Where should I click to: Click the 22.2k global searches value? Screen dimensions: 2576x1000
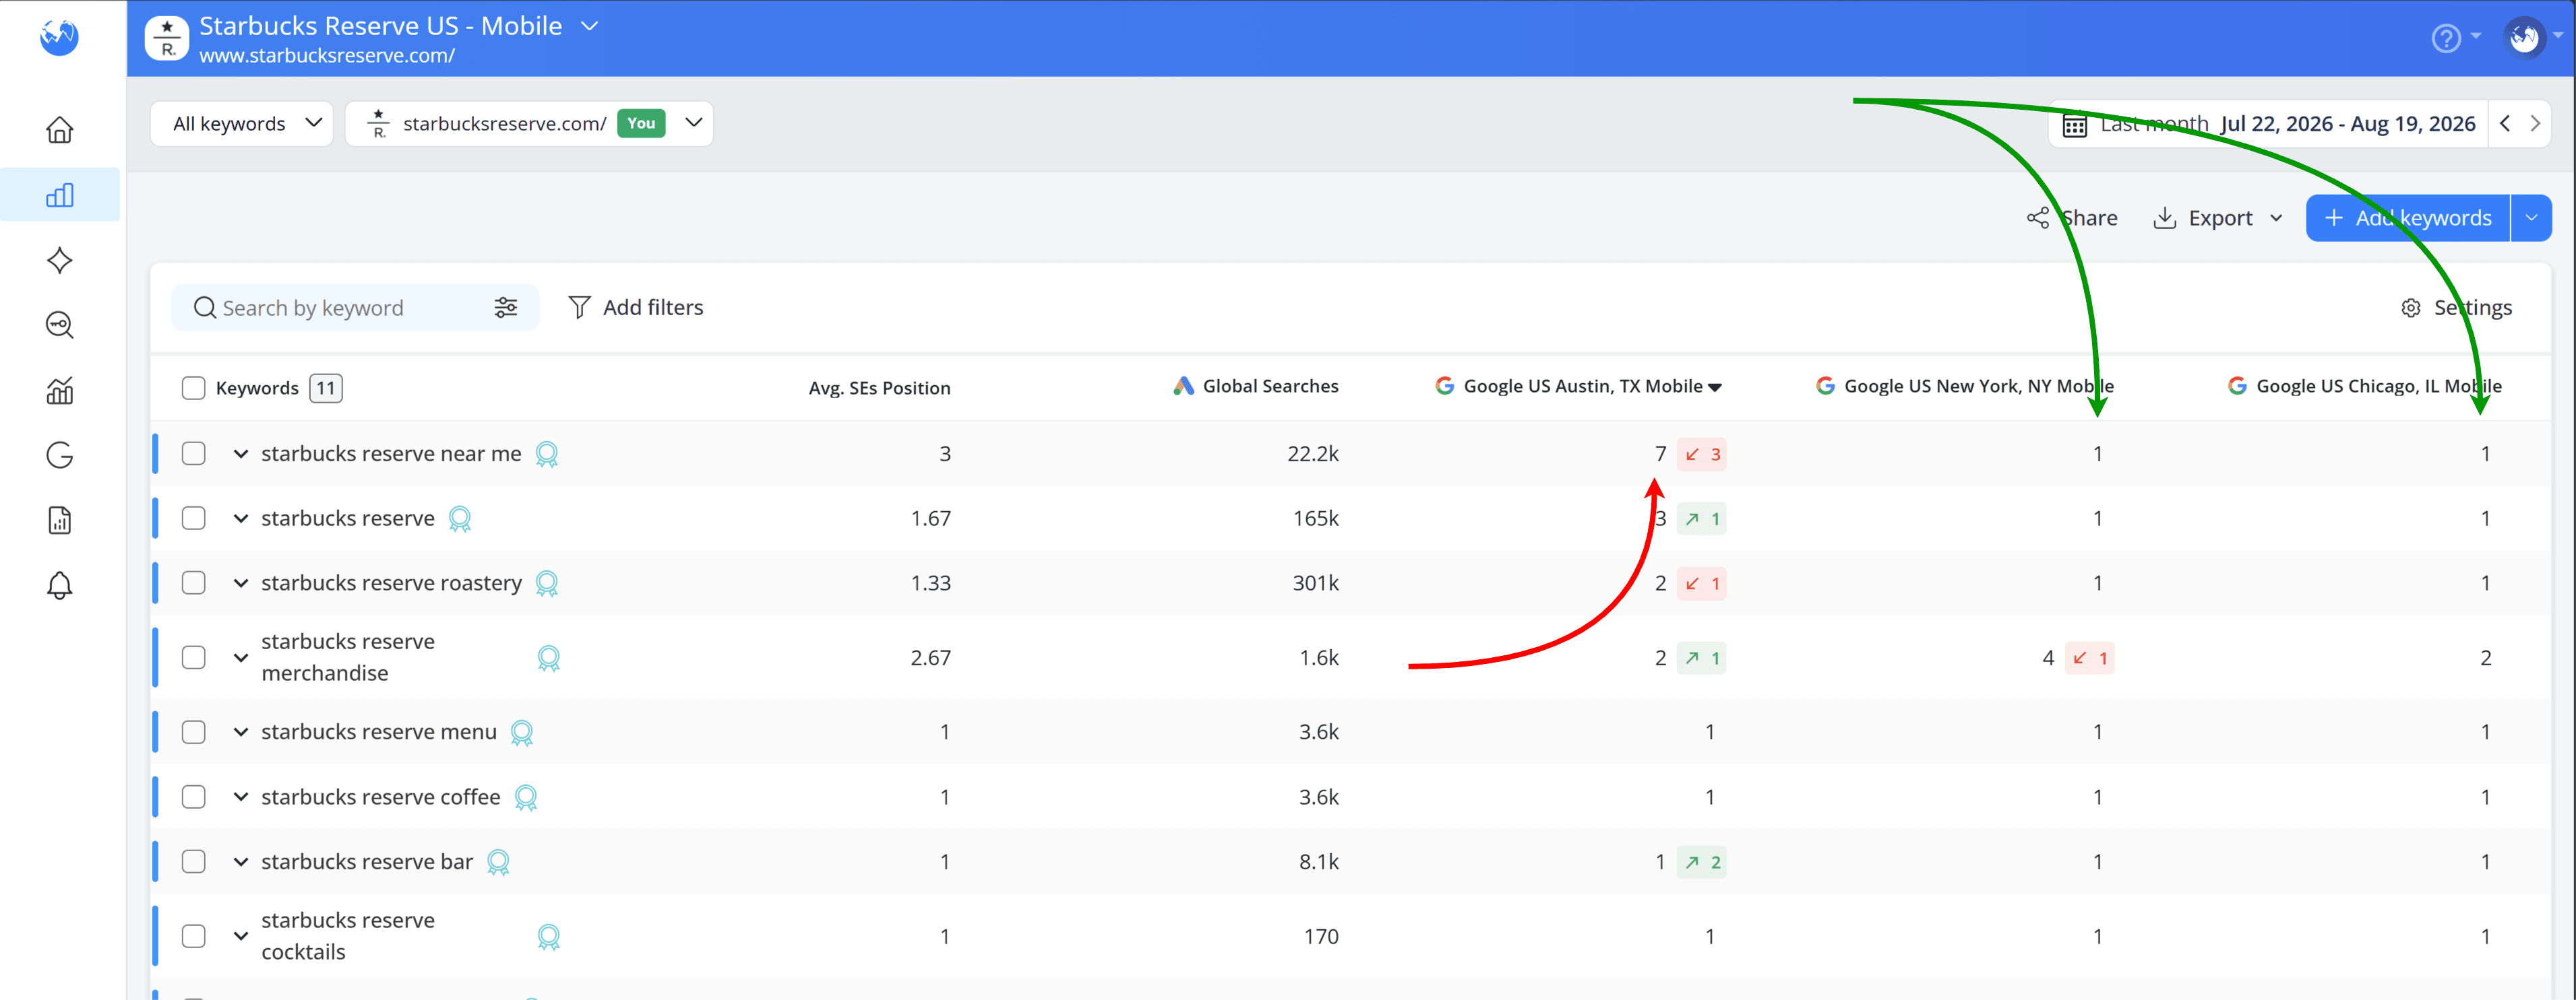[x=1313, y=454]
